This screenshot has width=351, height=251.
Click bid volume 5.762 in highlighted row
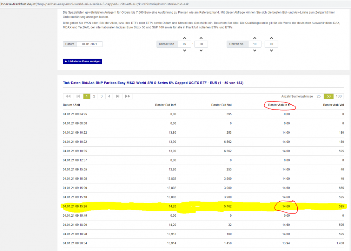[x=228, y=206]
